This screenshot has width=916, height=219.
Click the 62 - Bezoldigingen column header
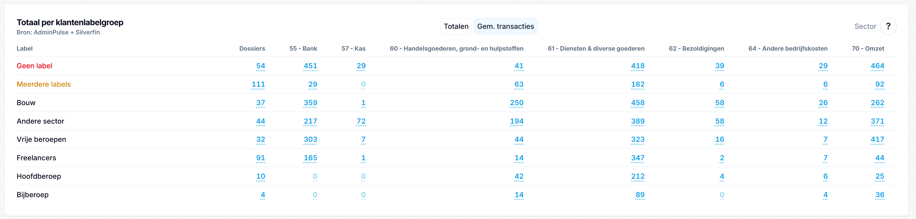pos(696,48)
